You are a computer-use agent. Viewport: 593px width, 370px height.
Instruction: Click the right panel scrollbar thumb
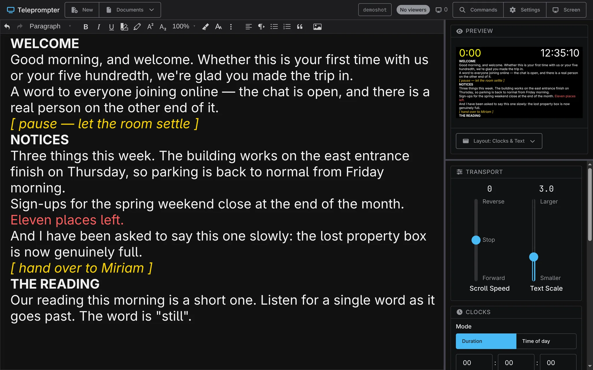pos(590,204)
